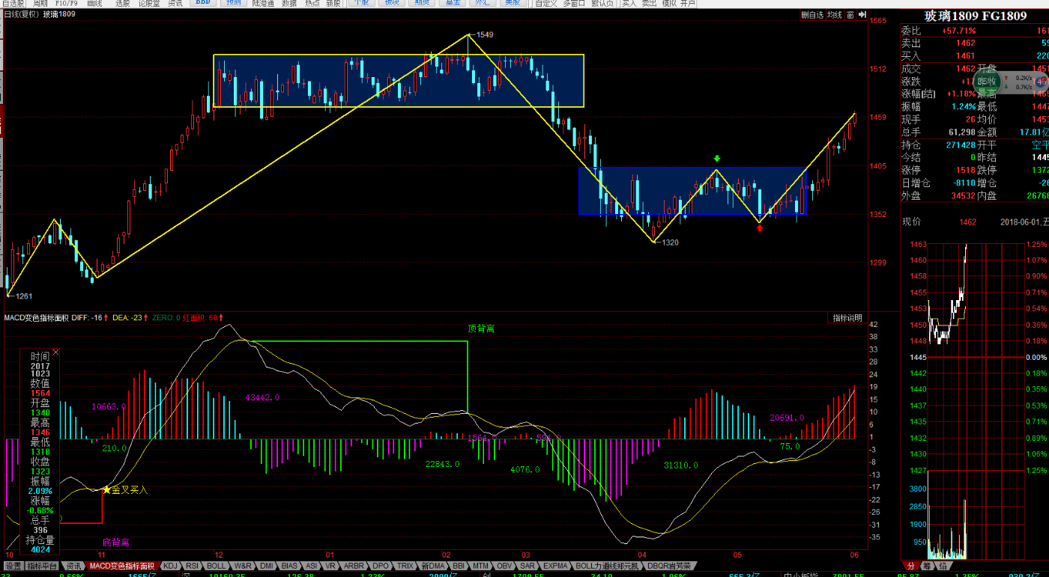Image resolution: width=1049 pixels, height=577 pixels.
Task: Click the 删自选 remove favorite button
Action: [812, 15]
